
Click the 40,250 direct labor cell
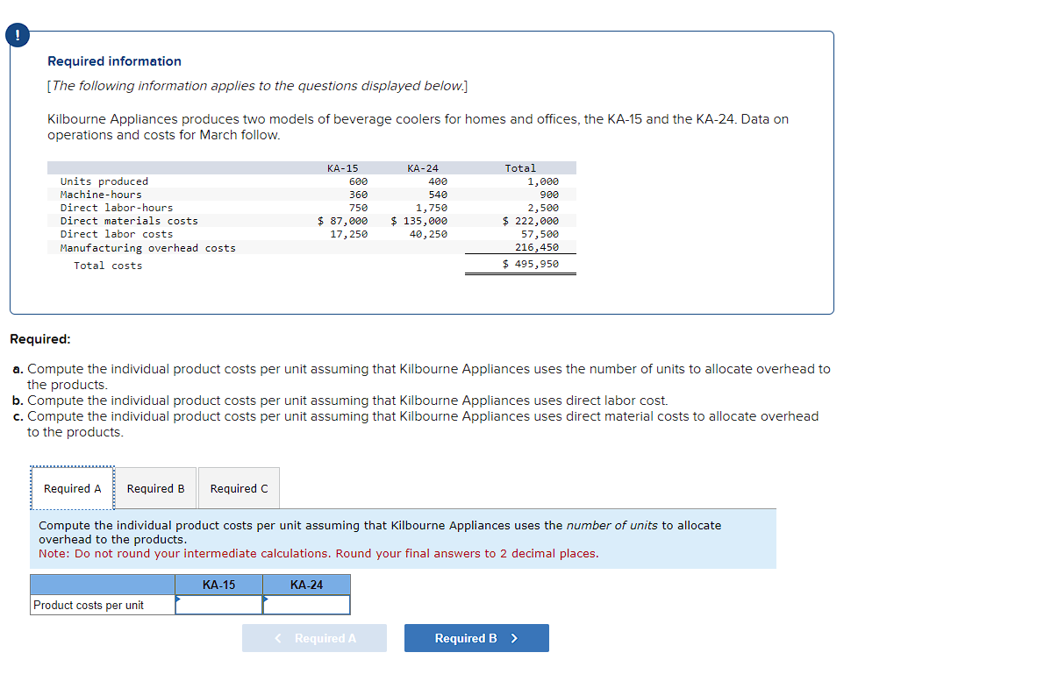point(429,234)
